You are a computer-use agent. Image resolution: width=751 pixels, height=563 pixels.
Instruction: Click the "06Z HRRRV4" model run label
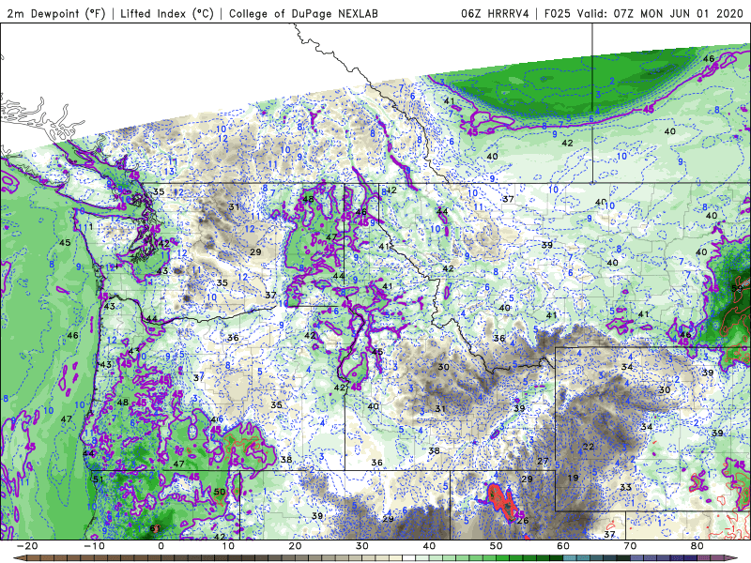tap(495, 13)
